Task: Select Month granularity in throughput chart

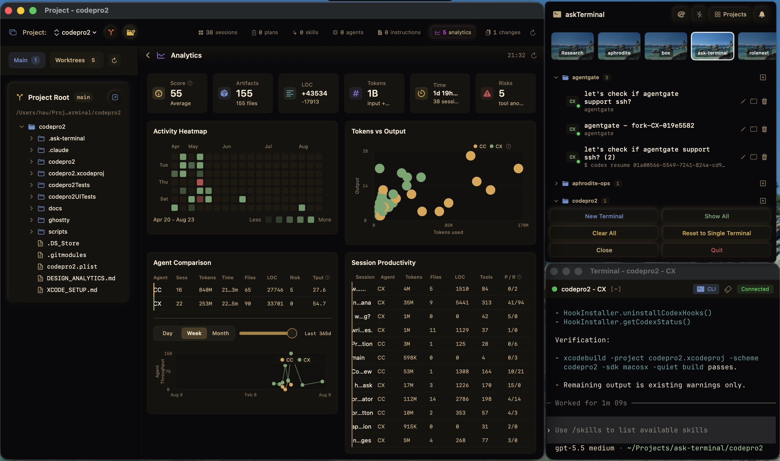Action: click(220, 333)
